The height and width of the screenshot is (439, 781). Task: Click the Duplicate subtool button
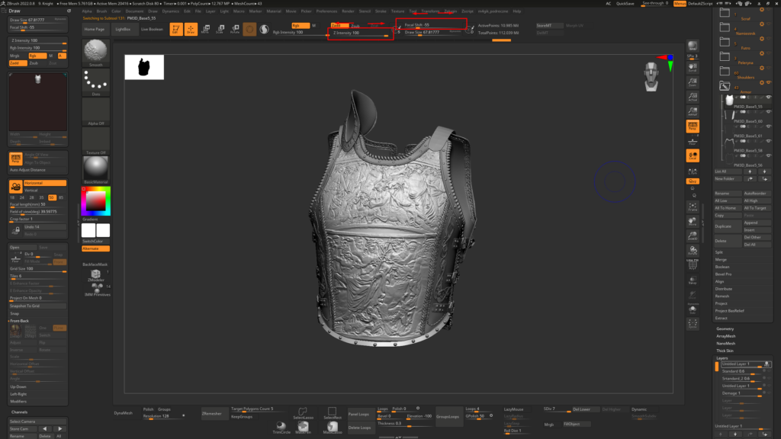[x=724, y=226]
